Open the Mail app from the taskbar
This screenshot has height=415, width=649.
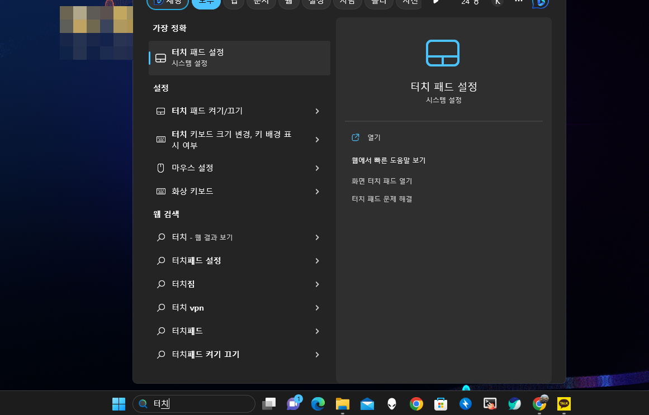tap(367, 404)
